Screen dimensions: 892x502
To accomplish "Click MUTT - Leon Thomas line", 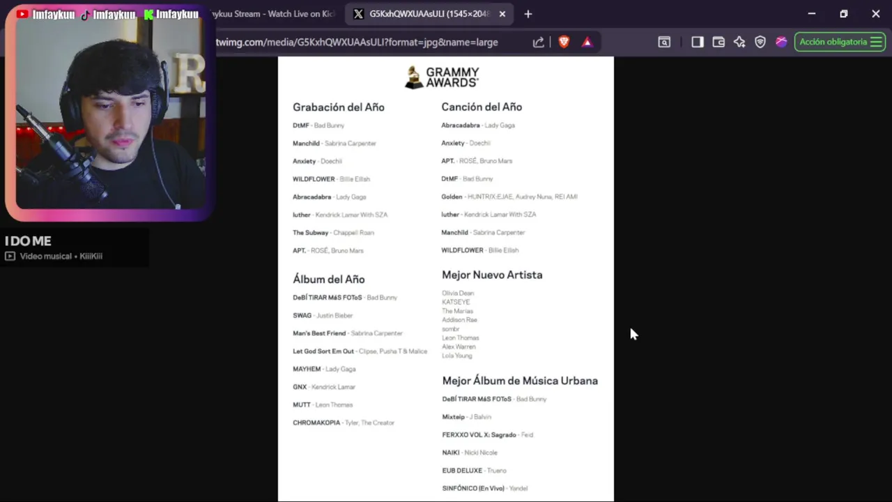I will (323, 404).
